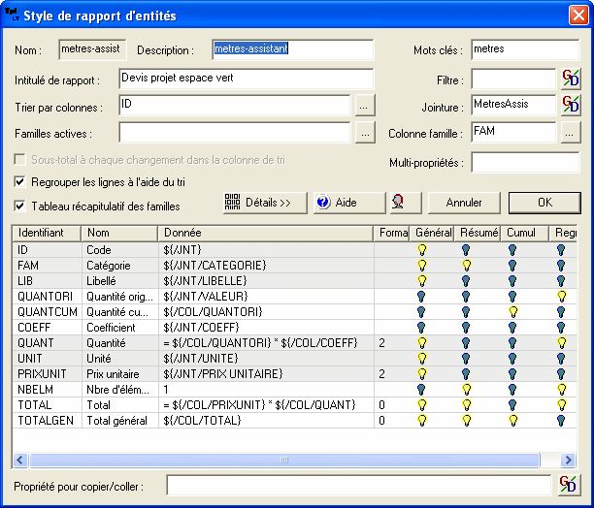The image size is (594, 508).
Task: Click the icon button between Aide and Annuler
Action: pyautogui.click(x=400, y=203)
